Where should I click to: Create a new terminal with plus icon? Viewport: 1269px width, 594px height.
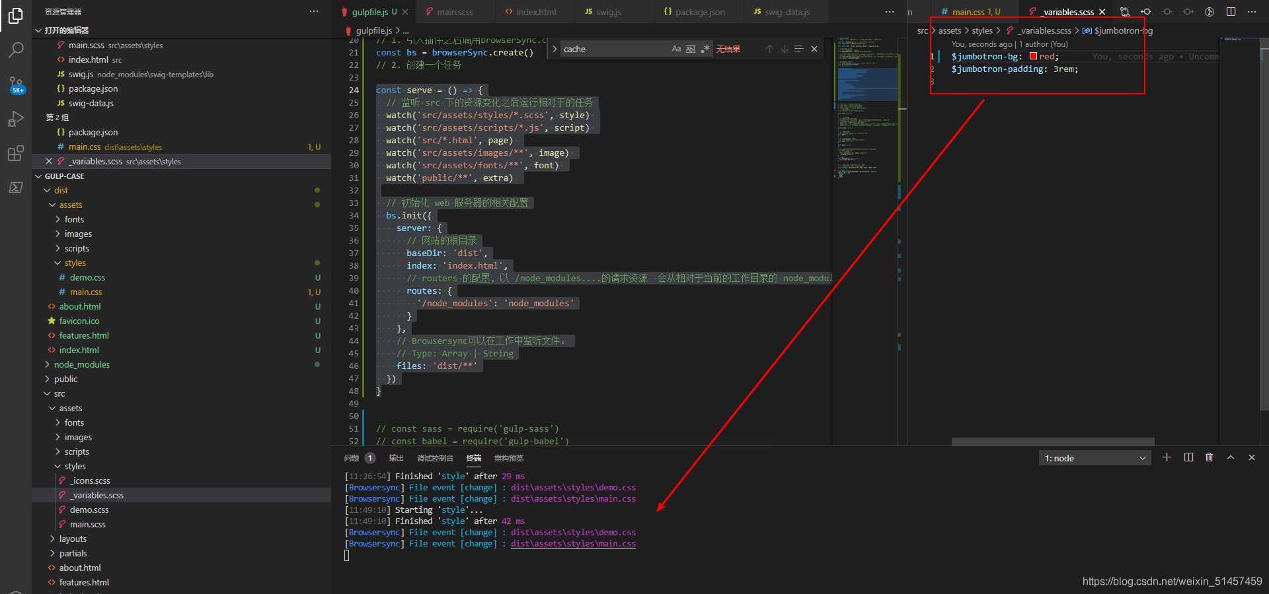click(x=1167, y=457)
